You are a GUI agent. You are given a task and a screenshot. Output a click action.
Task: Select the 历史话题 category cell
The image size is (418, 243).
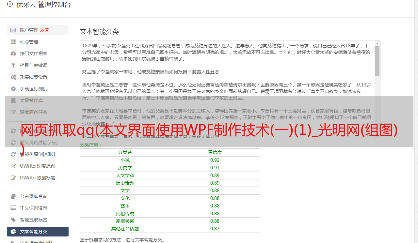click(125, 183)
